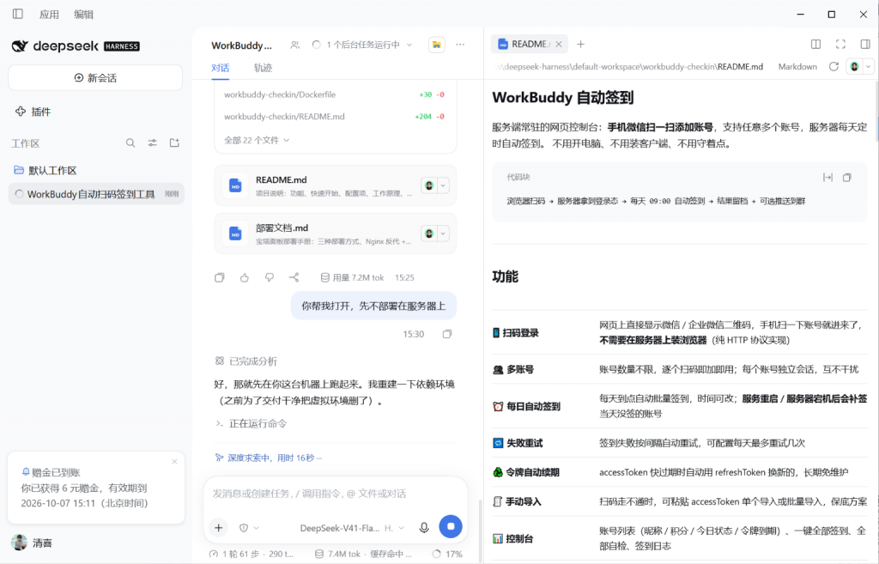The width and height of the screenshot is (879, 564).
Task: Expand the open-with dropdown on README.md card
Action: 443,185
